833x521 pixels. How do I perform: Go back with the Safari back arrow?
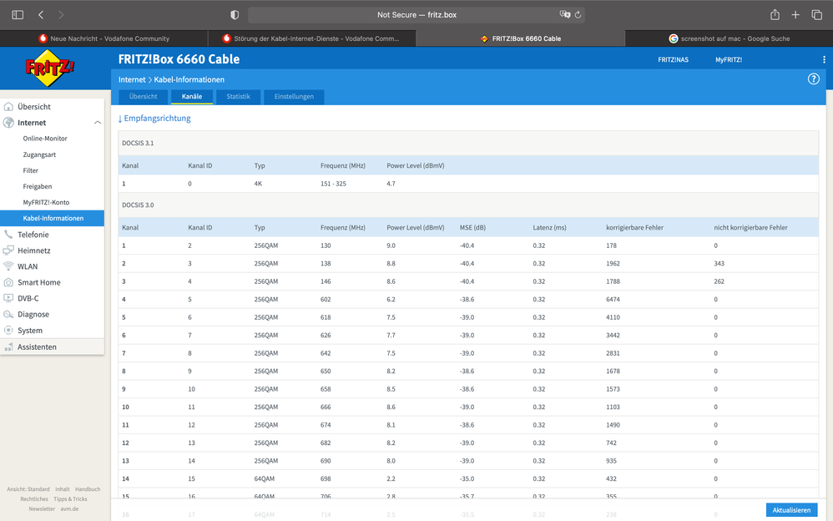41,15
